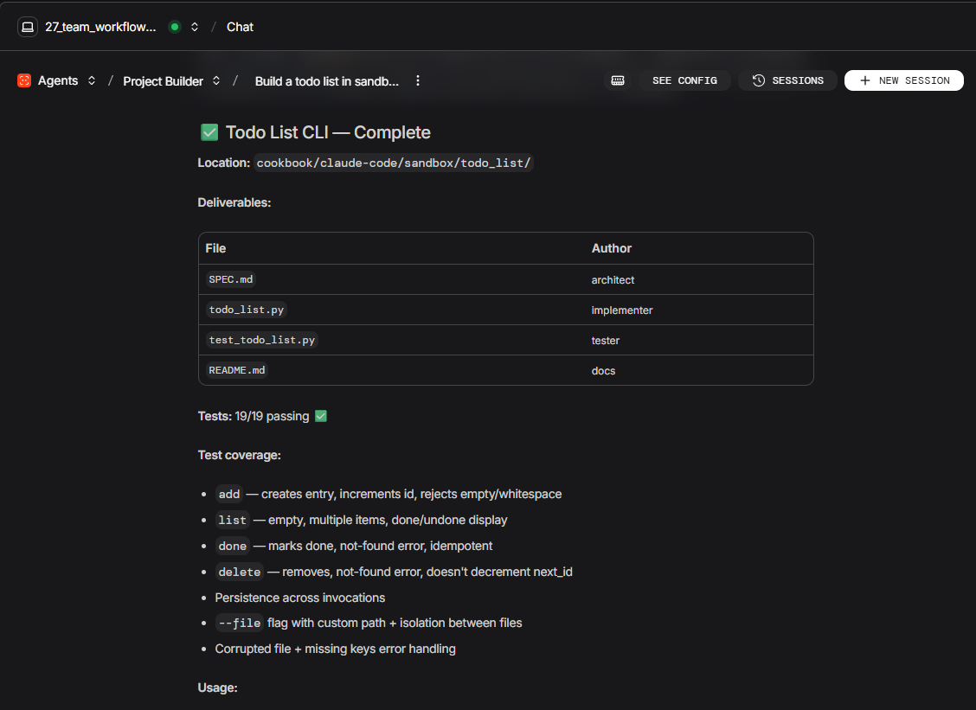Click 'Persistence across invocations' bullet
Screen dimensions: 976x710
pos(300,598)
